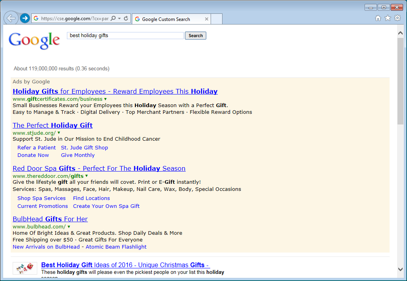Viewport: 407px width, 281px height.
Task: Click the scrollbar up arrow
Action: [x=400, y=33]
